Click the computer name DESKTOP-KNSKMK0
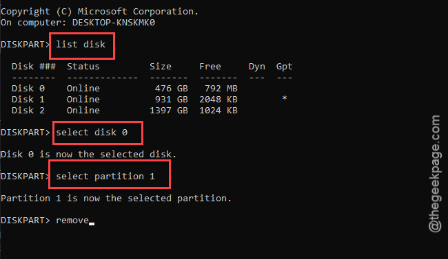The height and width of the screenshot is (259, 448). tap(114, 23)
